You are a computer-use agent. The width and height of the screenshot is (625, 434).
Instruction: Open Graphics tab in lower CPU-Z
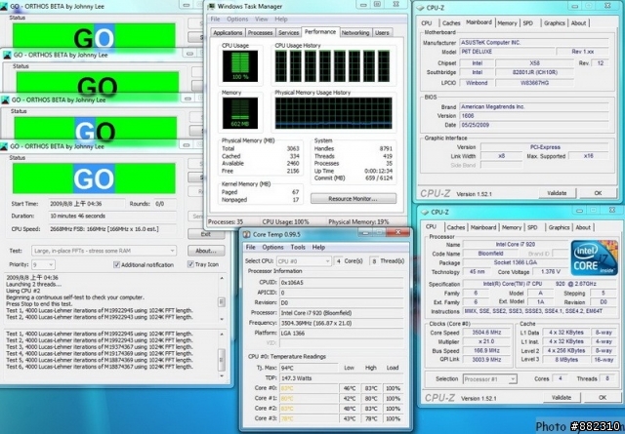(x=559, y=227)
